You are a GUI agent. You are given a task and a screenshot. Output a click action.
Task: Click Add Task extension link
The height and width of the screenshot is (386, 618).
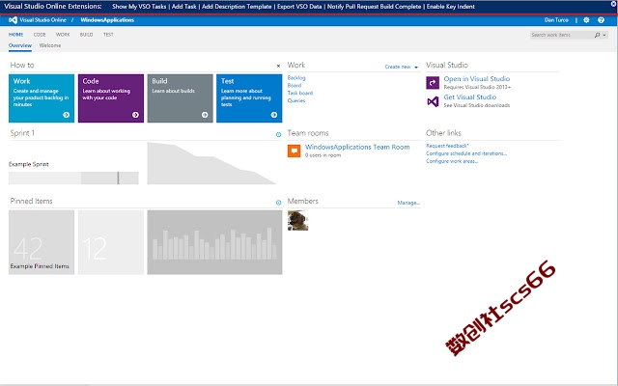click(184, 7)
